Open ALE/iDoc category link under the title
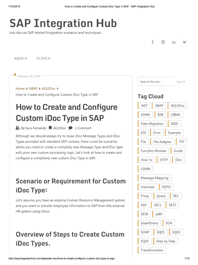 tap(60, 128)
